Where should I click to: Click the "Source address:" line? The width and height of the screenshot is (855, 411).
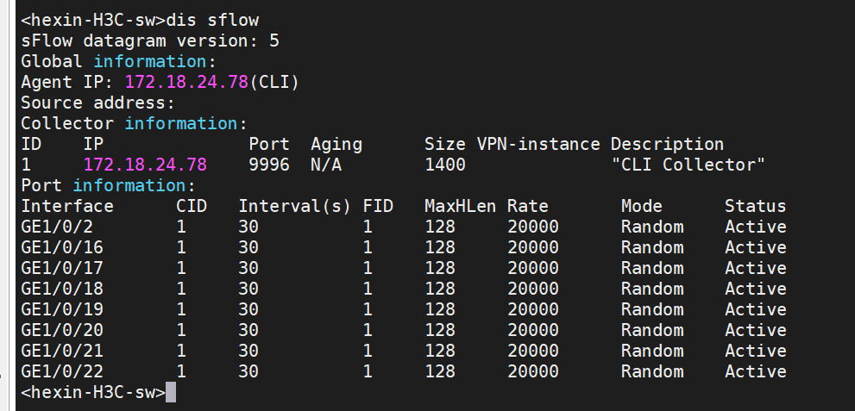98,103
